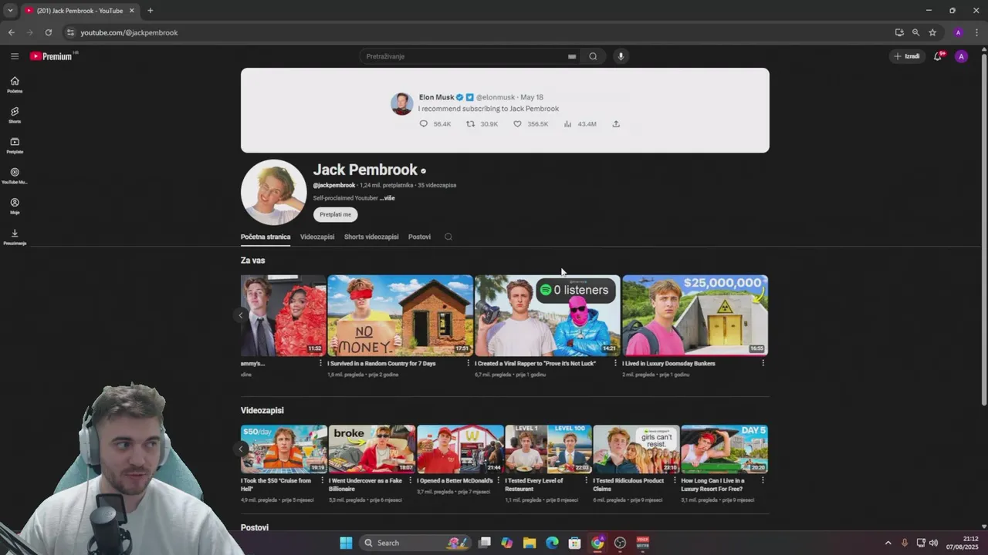The image size is (988, 555).
Task: Expand channel description with '...više'
Action: coord(387,198)
